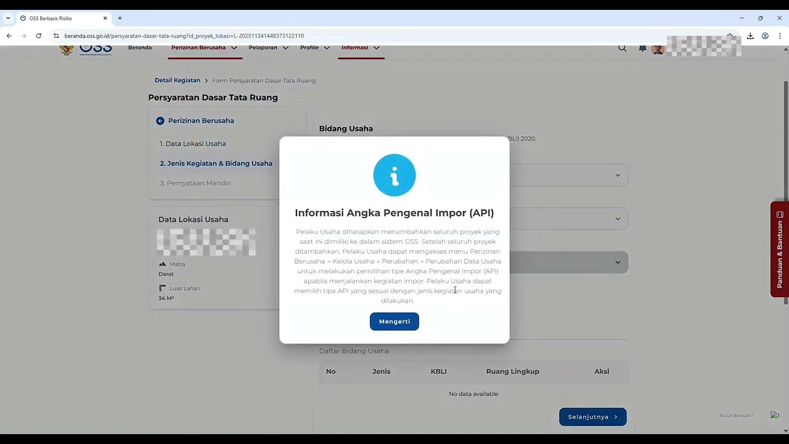The height and width of the screenshot is (444, 789).
Task: Open the browser three-dot menu
Action: (780, 36)
